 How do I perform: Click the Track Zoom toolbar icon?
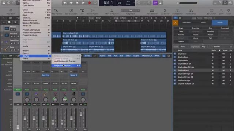[11, 11]
